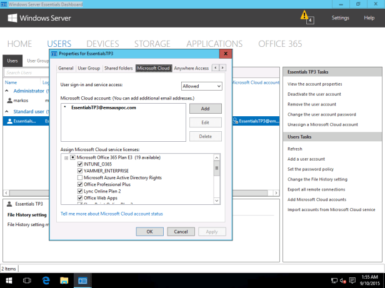Click the Dashboard app taskbar icon
The height and width of the screenshot is (288, 385).
coord(82,281)
